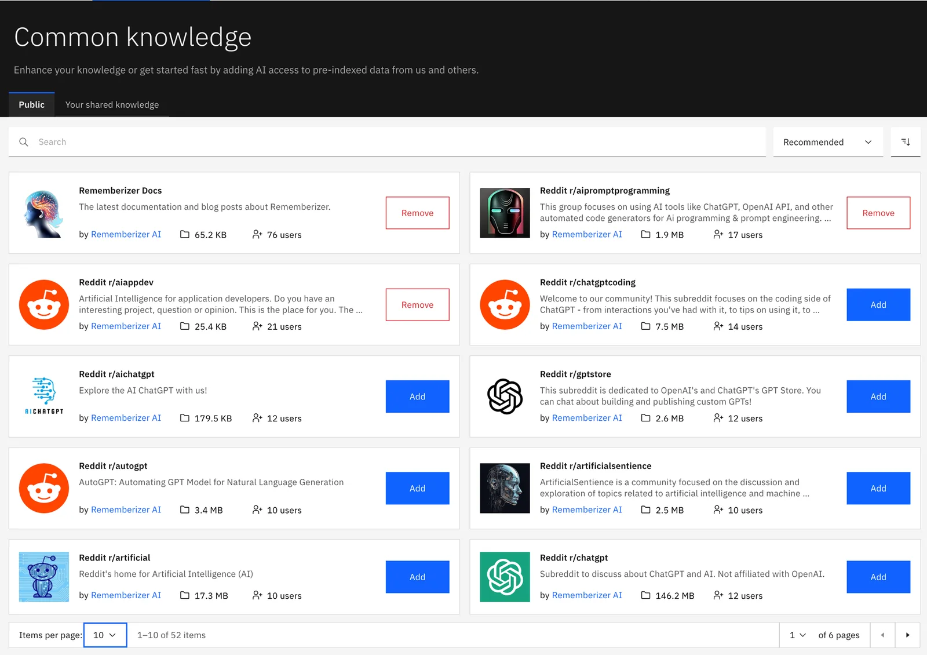Remove Reddit r/aiappdev knowledge
The image size is (927, 655).
click(x=417, y=305)
